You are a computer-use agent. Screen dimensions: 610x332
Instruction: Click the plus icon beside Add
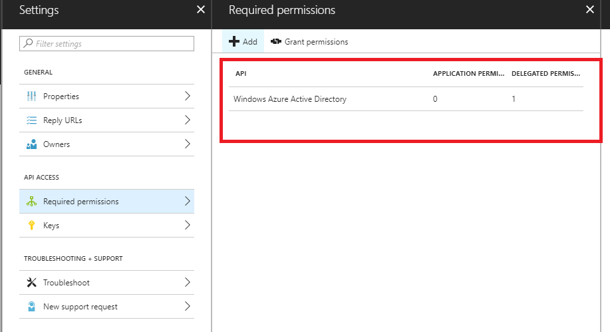point(233,41)
